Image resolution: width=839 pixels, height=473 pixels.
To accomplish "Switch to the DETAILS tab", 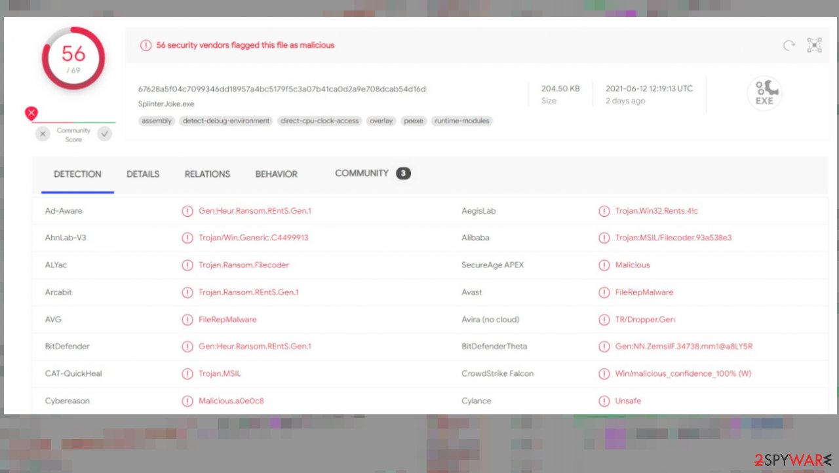I will click(143, 174).
